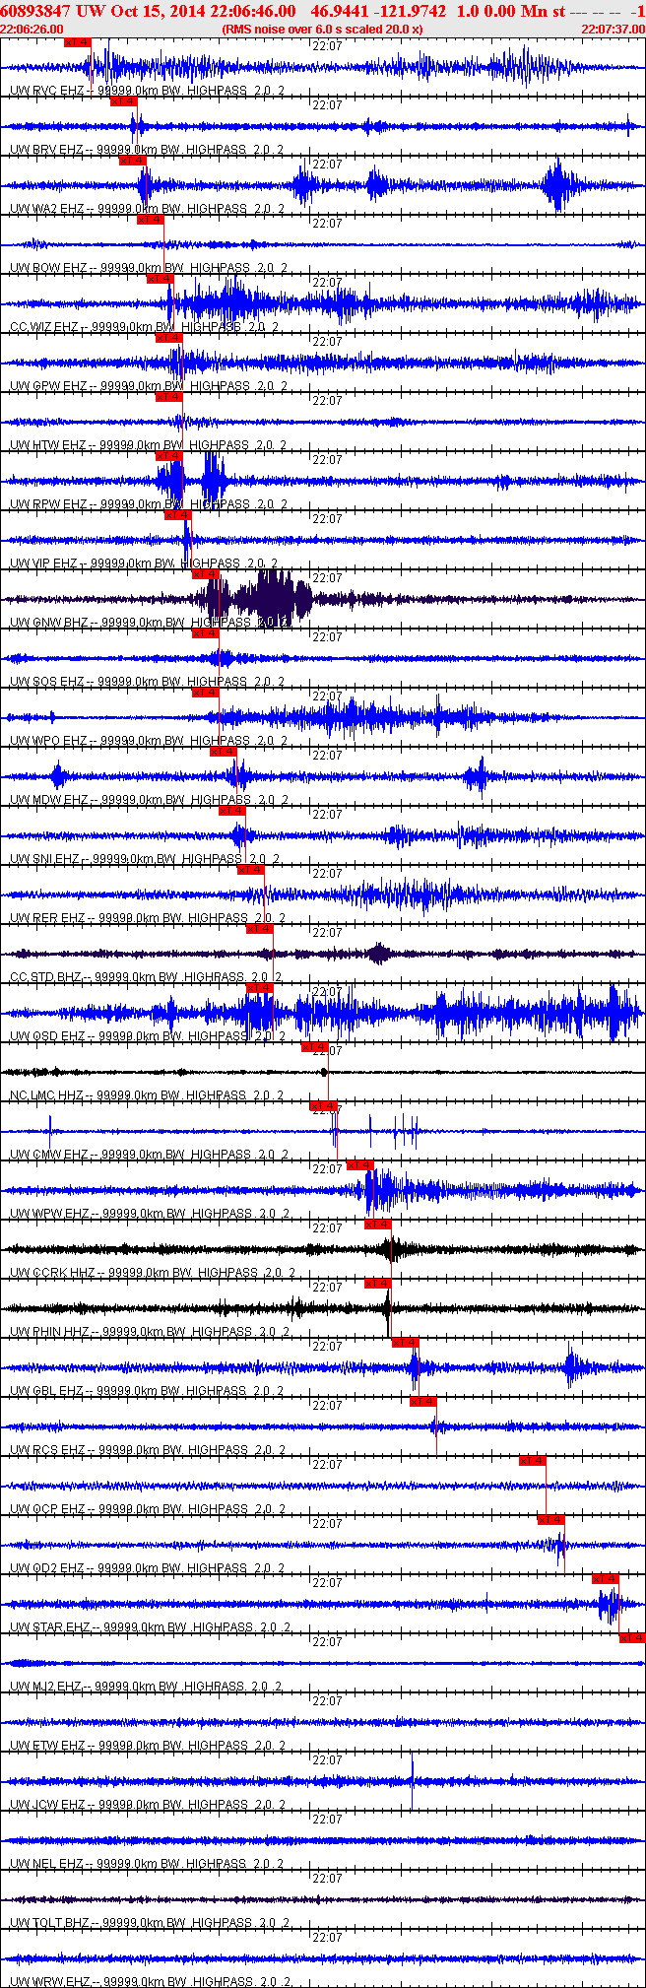Select the red pick marker on MDW trace
Viewport: 646px width, 1988px height.
click(224, 752)
